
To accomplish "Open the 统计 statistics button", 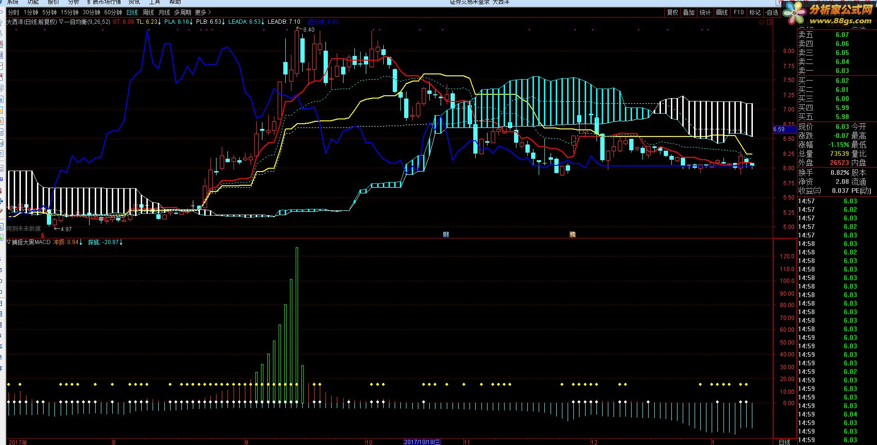I will 705,12.
